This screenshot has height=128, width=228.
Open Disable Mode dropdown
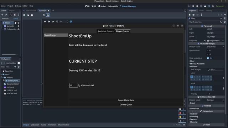[215, 100]
